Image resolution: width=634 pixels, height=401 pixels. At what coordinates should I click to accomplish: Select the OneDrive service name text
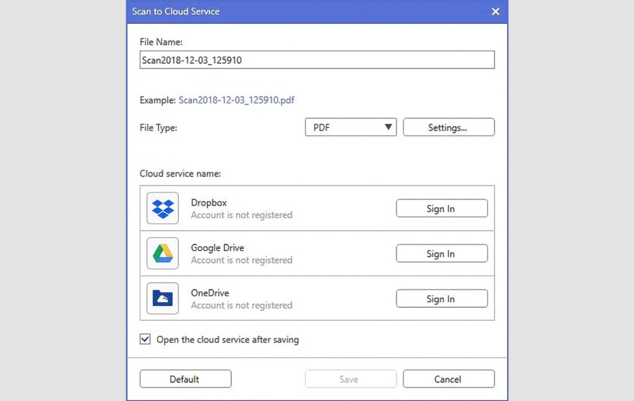(x=210, y=293)
